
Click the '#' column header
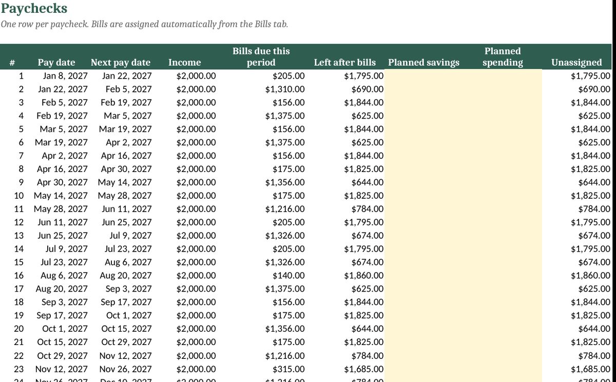(x=12, y=63)
